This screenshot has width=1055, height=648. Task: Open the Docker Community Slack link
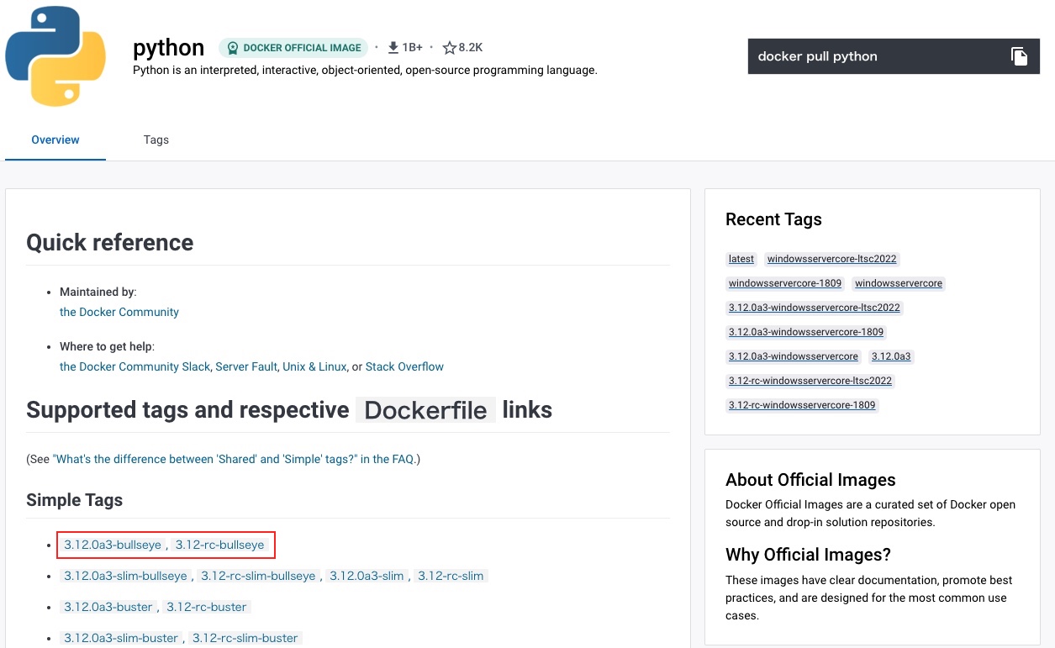pos(135,366)
